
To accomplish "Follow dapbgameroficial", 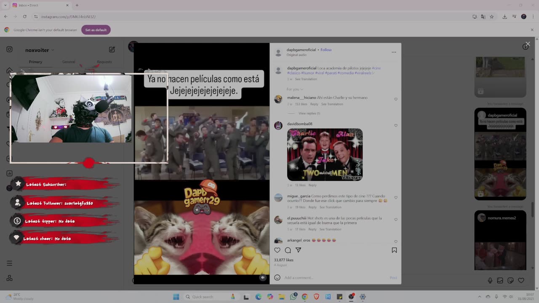I will coord(326,50).
